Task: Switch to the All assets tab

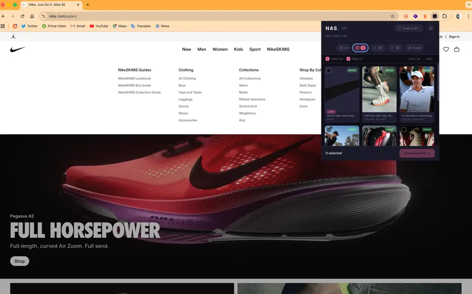Action: pos(343,47)
